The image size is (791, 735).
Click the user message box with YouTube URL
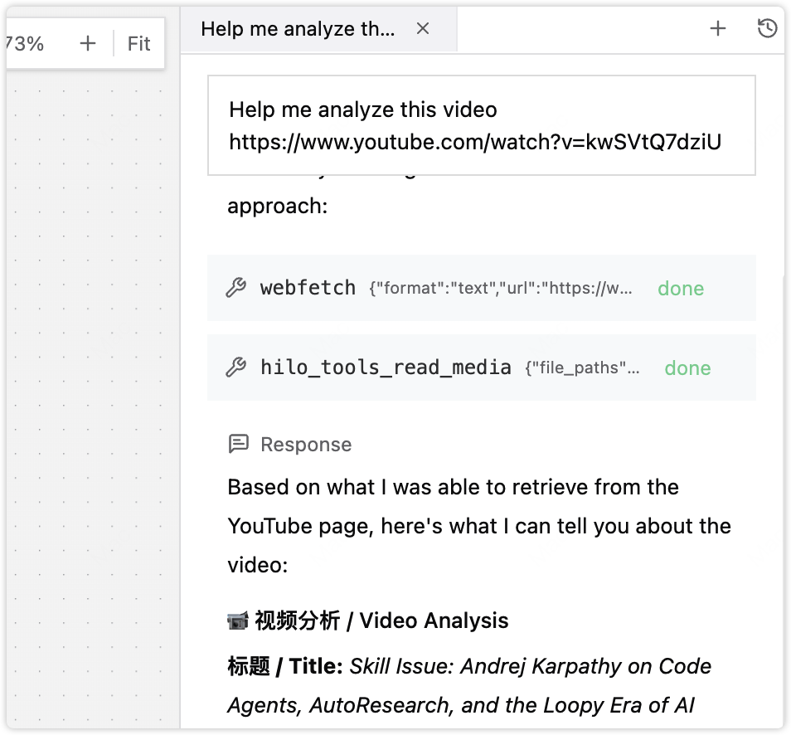pyautogui.click(x=481, y=125)
